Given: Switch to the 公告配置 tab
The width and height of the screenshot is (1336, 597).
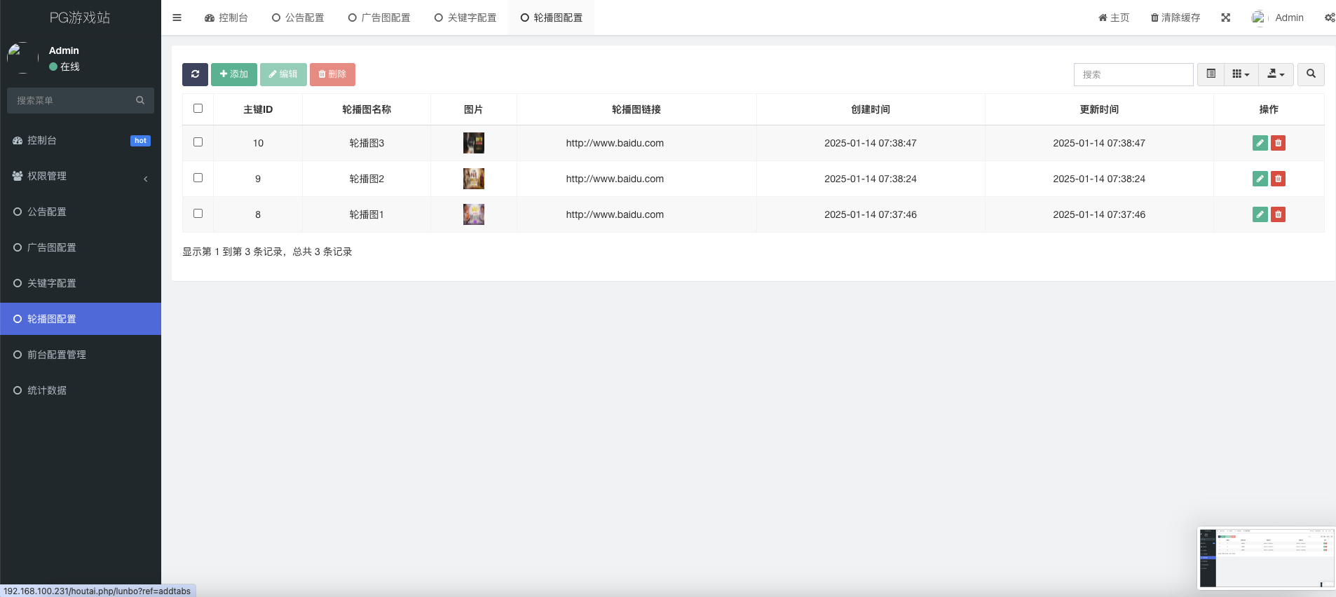Looking at the screenshot, I should click(x=298, y=18).
